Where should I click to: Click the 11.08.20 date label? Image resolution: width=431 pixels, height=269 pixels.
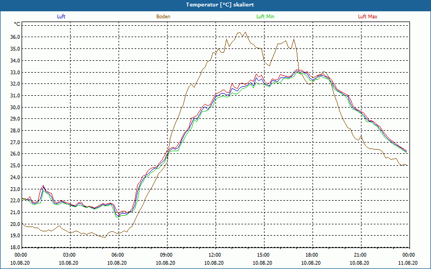click(x=408, y=263)
